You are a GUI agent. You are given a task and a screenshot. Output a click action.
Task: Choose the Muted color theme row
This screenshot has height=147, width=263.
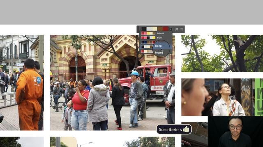click(156, 51)
